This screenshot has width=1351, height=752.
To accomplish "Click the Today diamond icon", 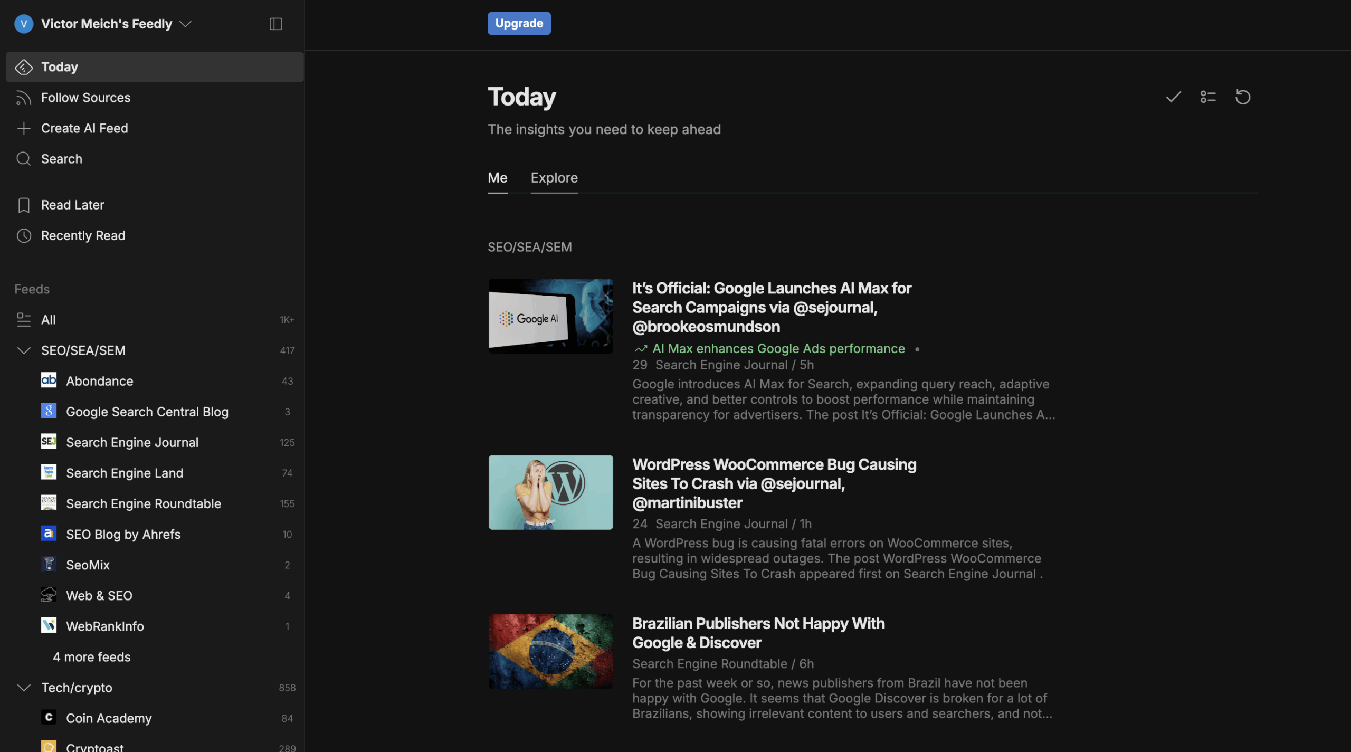I will [x=24, y=67].
